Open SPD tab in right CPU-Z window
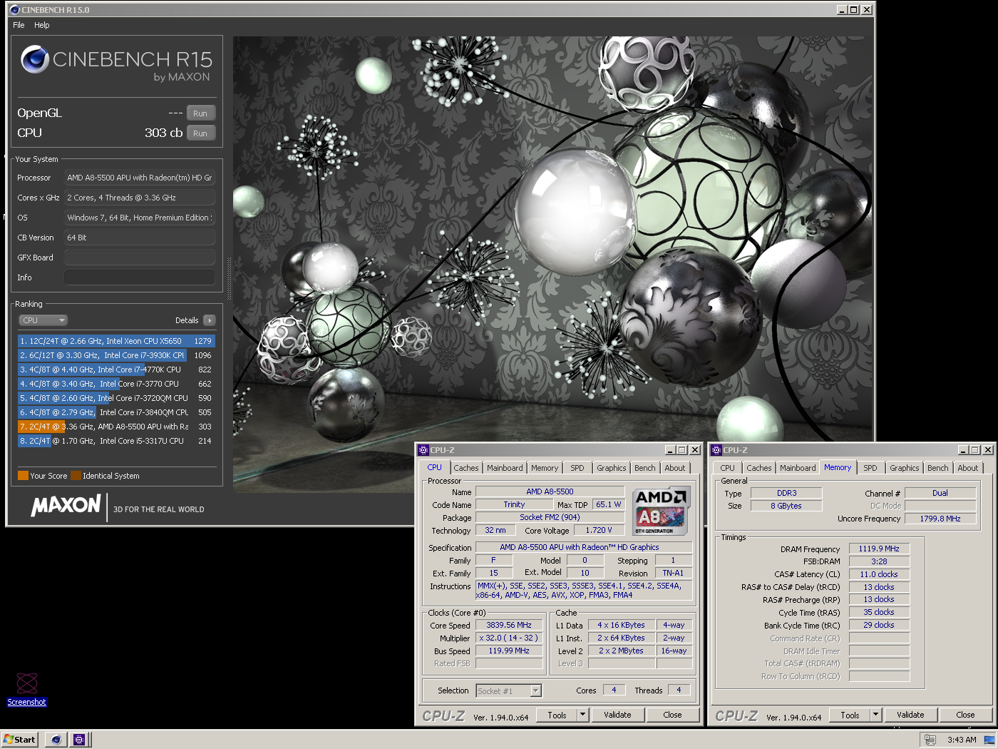998x749 pixels. click(x=870, y=468)
